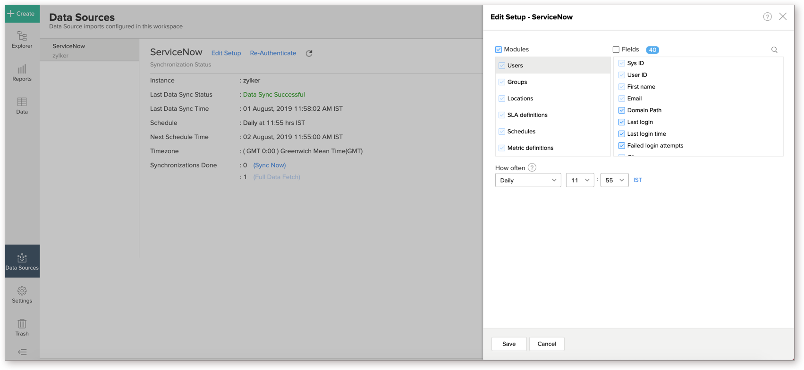The height and width of the screenshot is (370, 804).
Task: Close the Edit Setup panel
Action: click(x=783, y=16)
